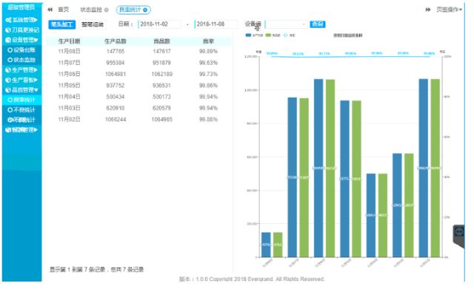The height and width of the screenshot is (292, 474).
Task: Toggle blue 生产总数 series in chart legend
Action: click(254, 35)
